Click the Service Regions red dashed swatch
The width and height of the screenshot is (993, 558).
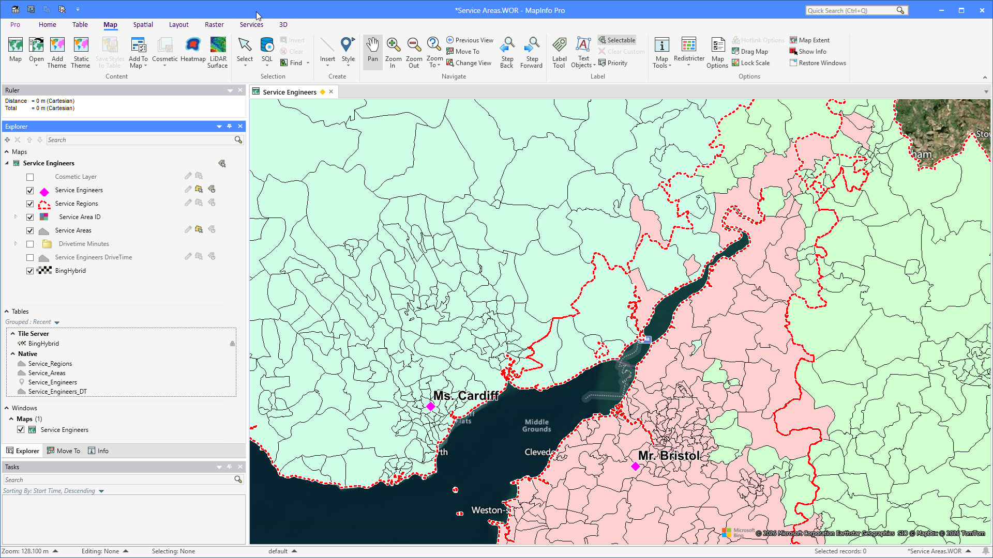(x=44, y=205)
